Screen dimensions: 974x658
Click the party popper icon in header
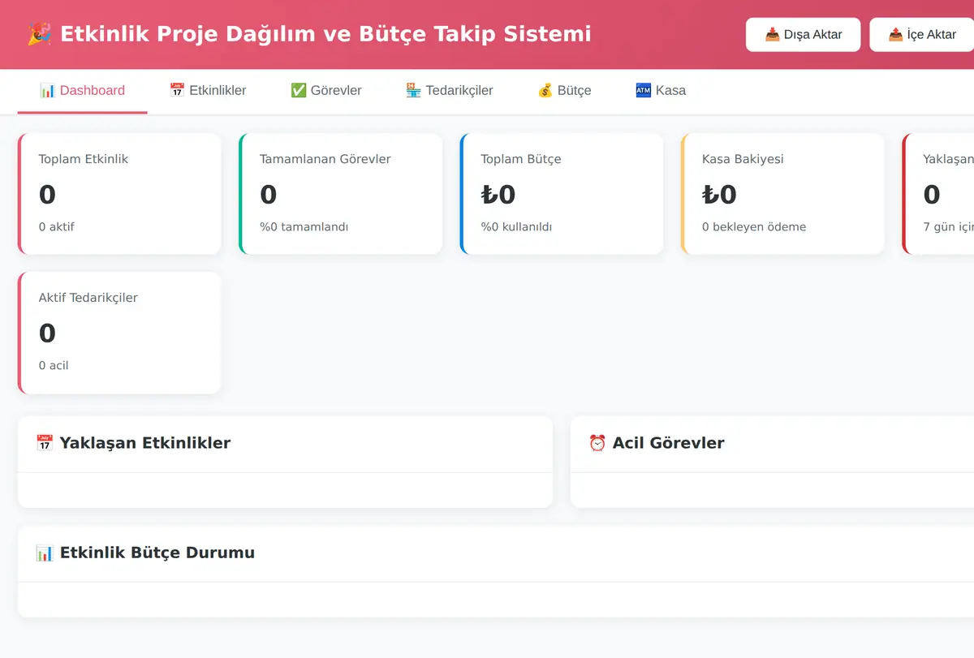tap(38, 34)
